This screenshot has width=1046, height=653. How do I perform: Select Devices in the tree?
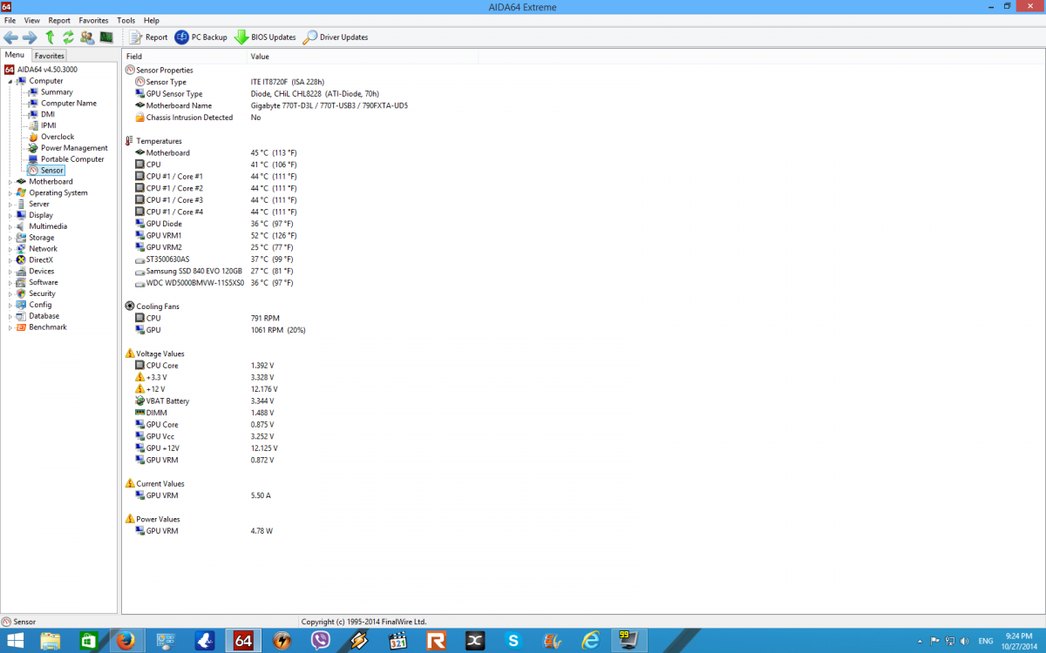coord(42,272)
